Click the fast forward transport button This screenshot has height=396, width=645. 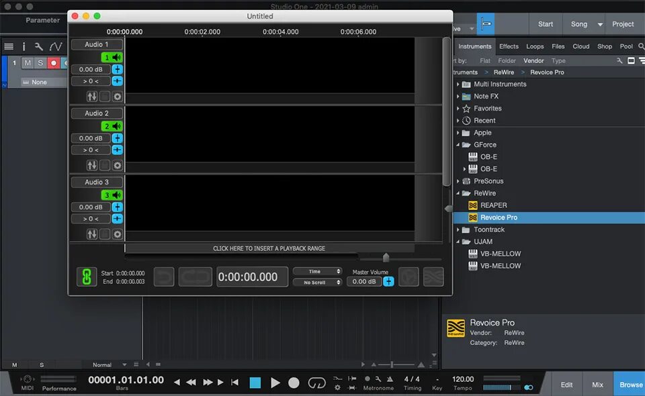click(x=208, y=383)
